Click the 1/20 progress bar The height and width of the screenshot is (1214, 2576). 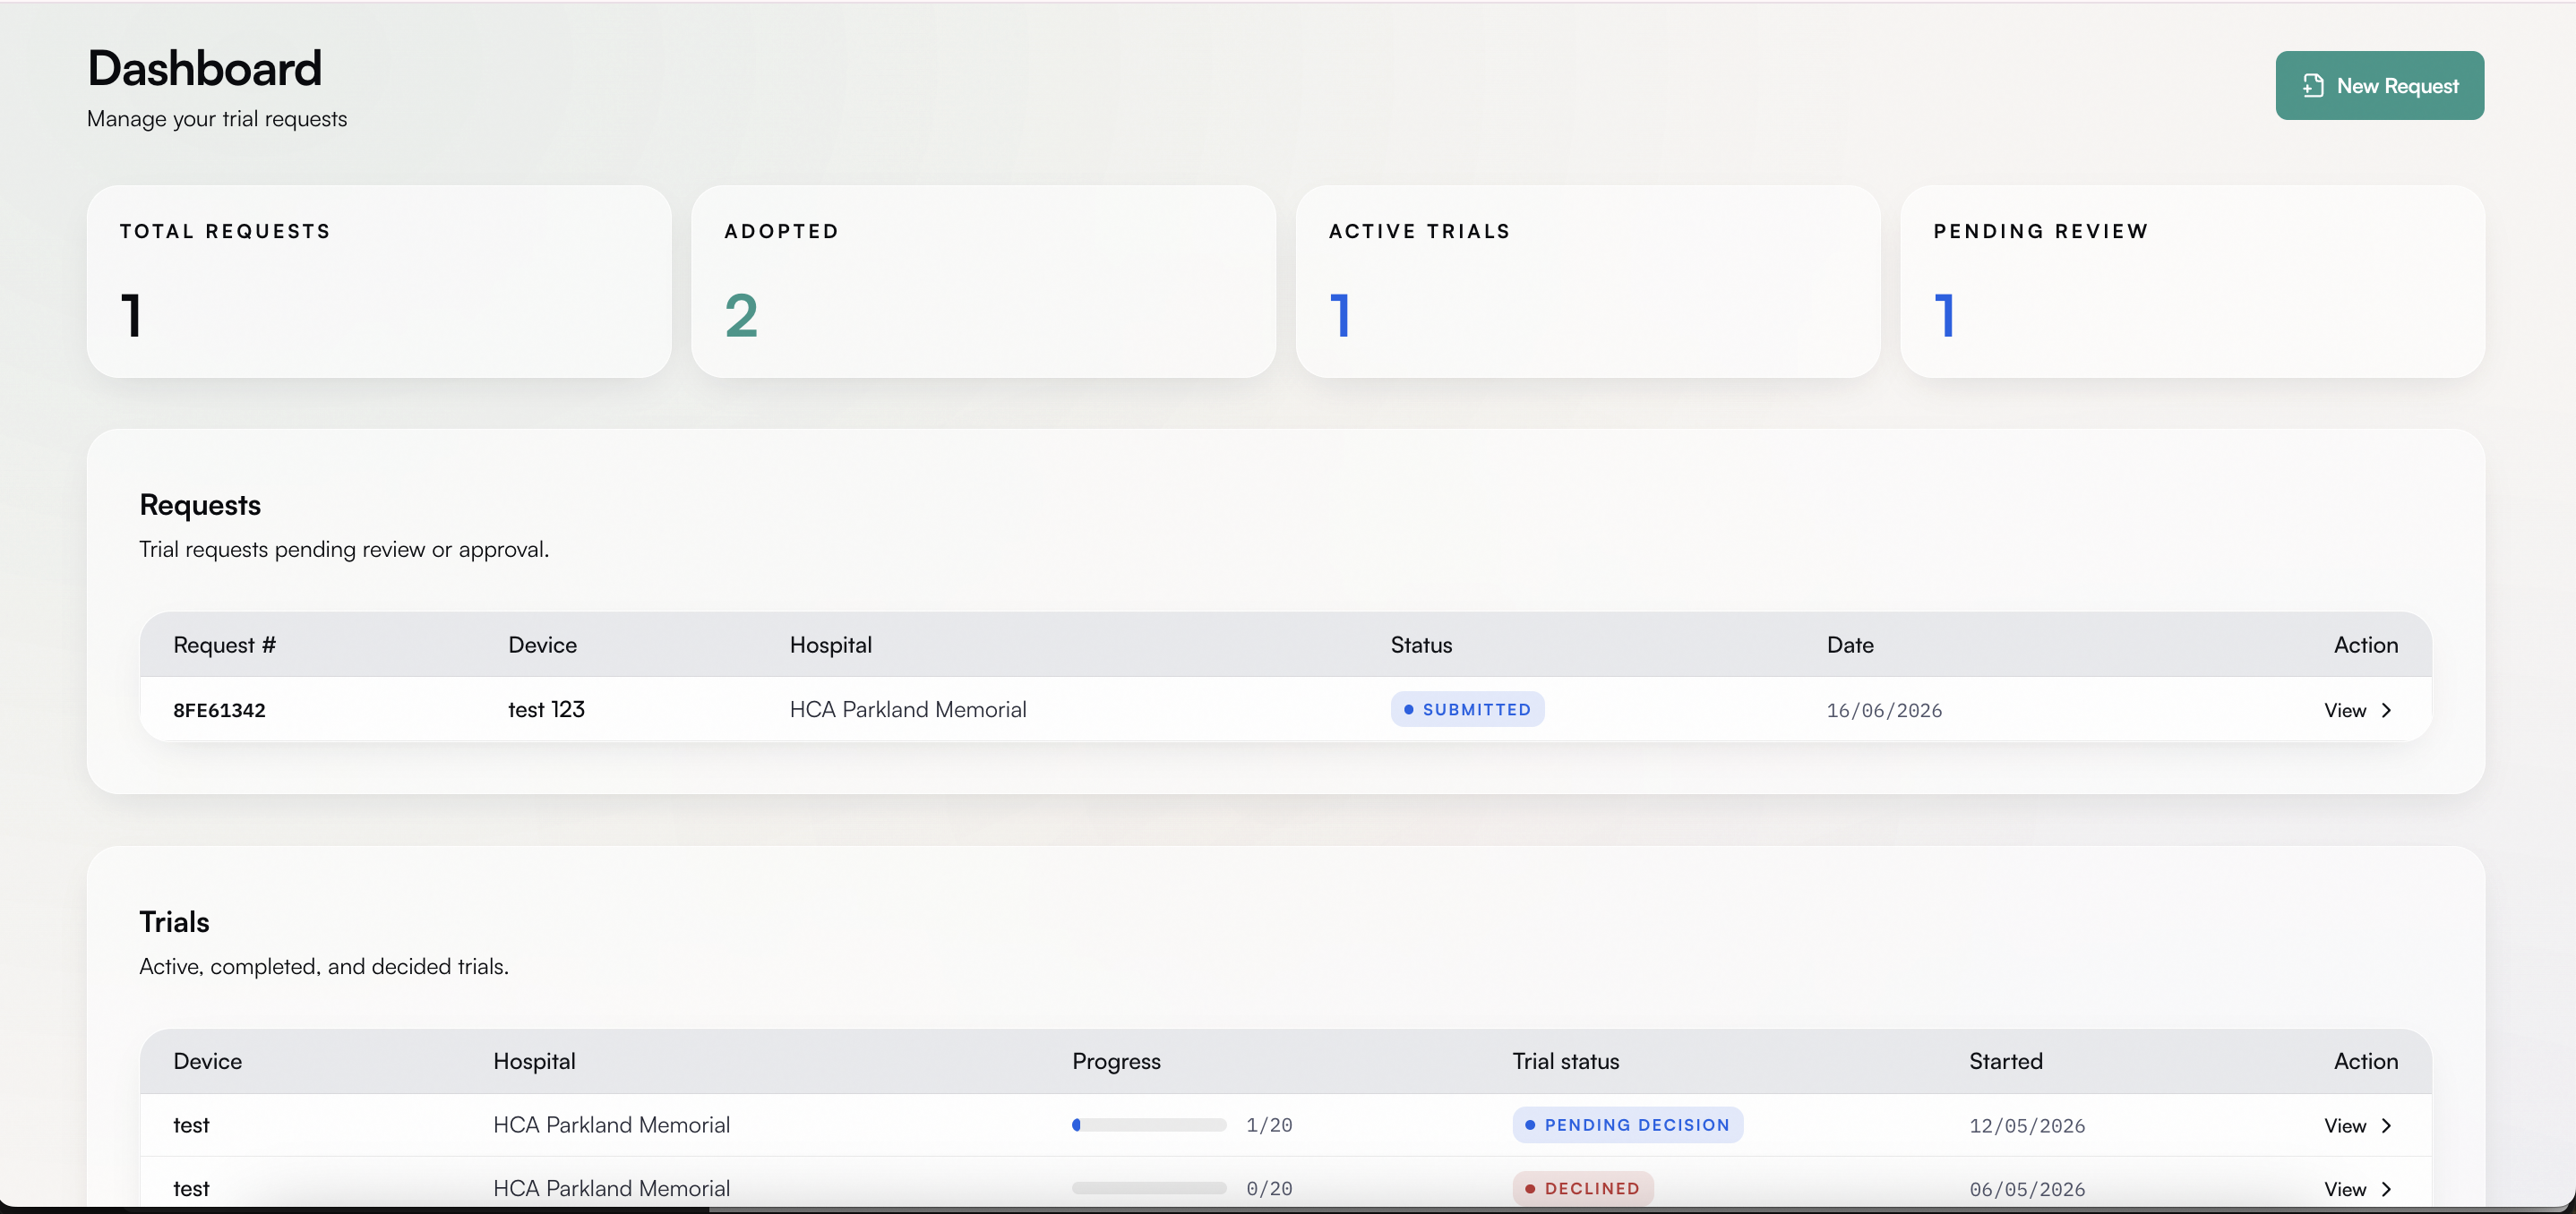1149,1125
